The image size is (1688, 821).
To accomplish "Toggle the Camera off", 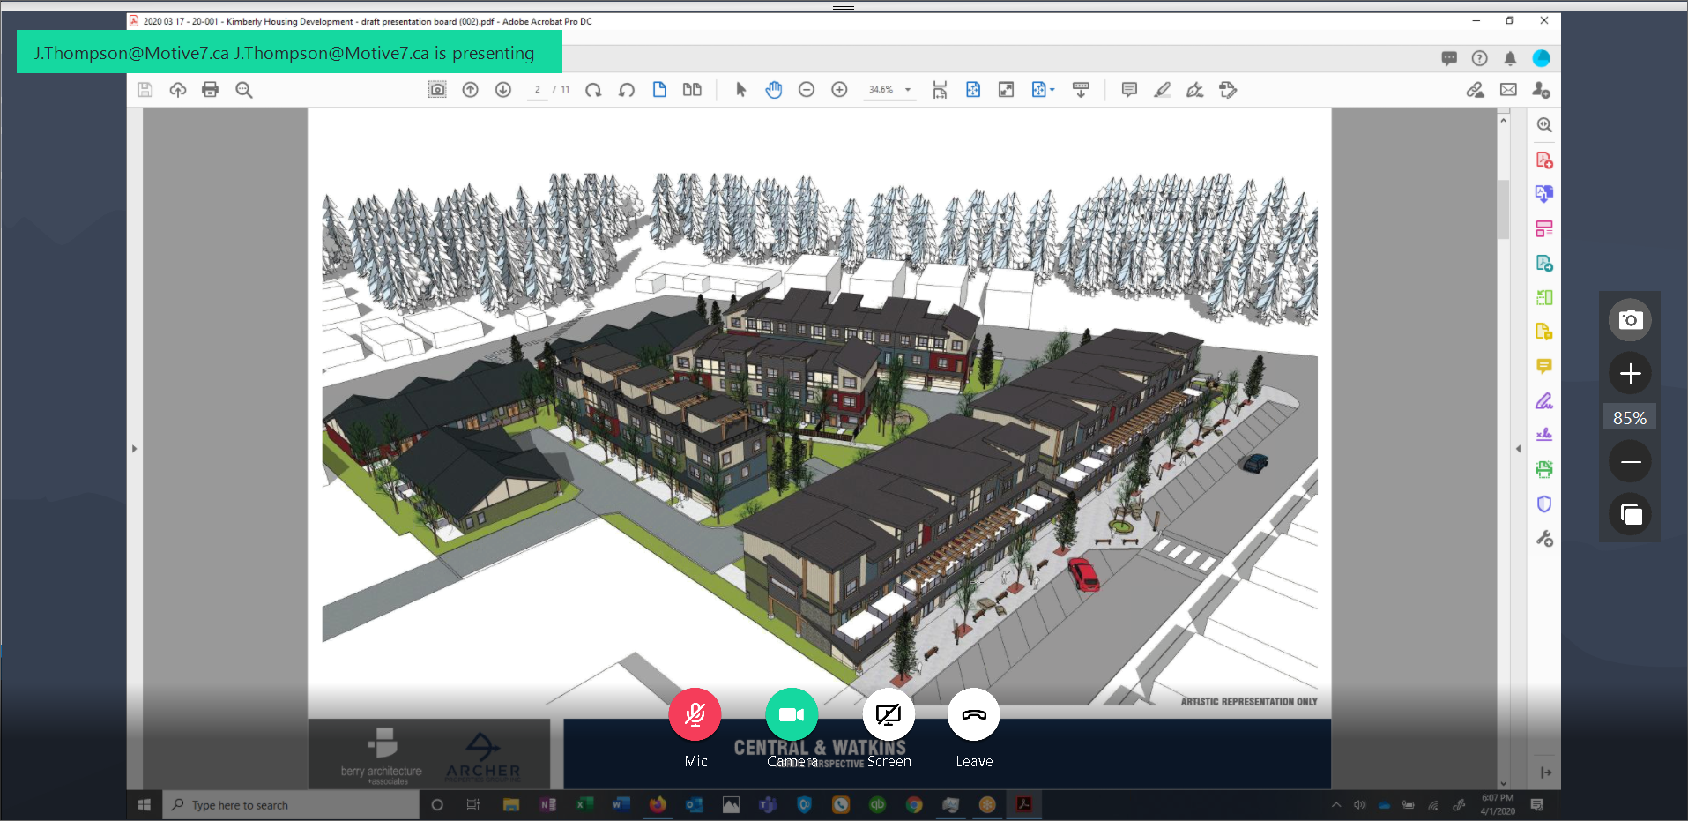I will (x=792, y=714).
